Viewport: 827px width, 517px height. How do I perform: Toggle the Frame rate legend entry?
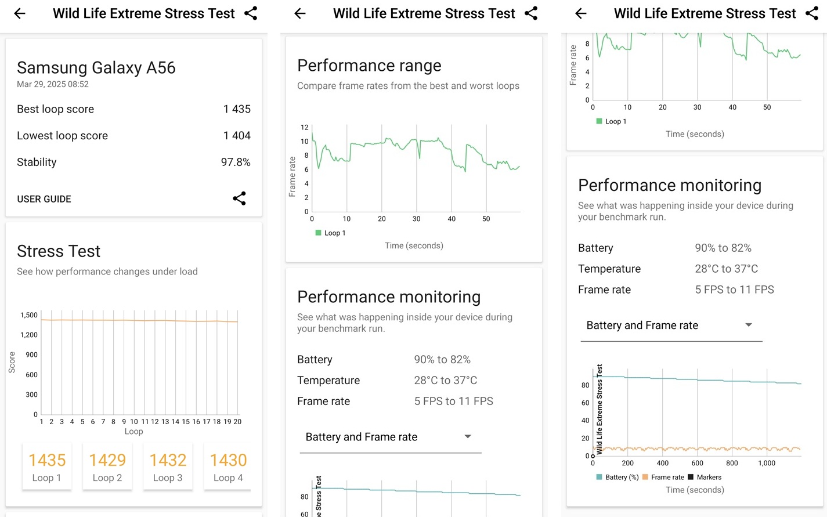[663, 477]
